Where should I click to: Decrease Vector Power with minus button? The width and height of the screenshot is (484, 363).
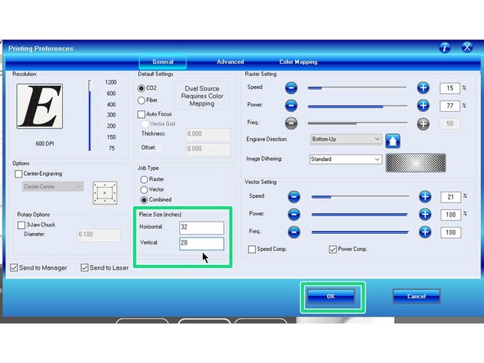pyautogui.click(x=294, y=214)
